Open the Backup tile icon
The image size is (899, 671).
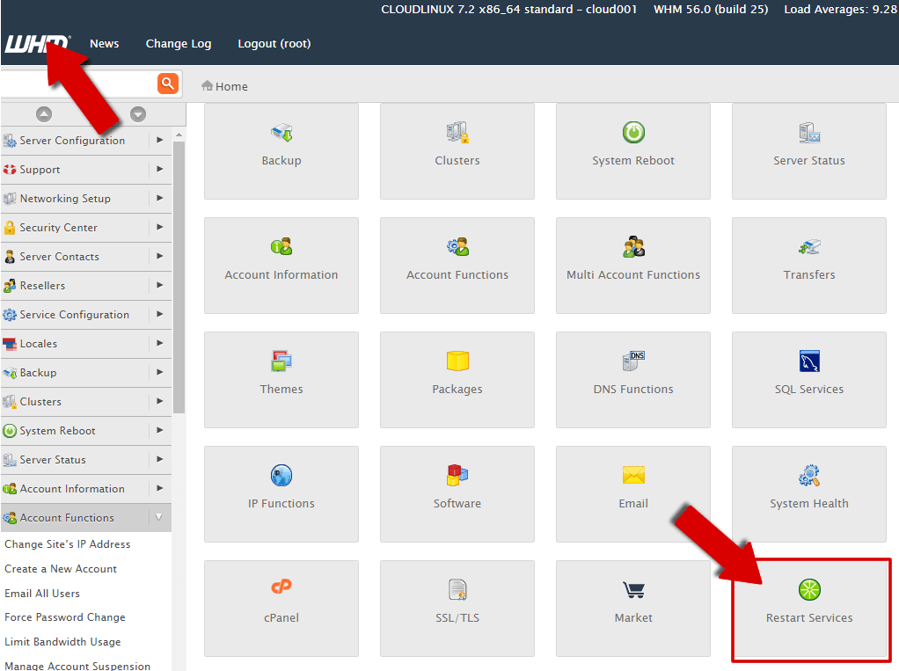coord(281,133)
